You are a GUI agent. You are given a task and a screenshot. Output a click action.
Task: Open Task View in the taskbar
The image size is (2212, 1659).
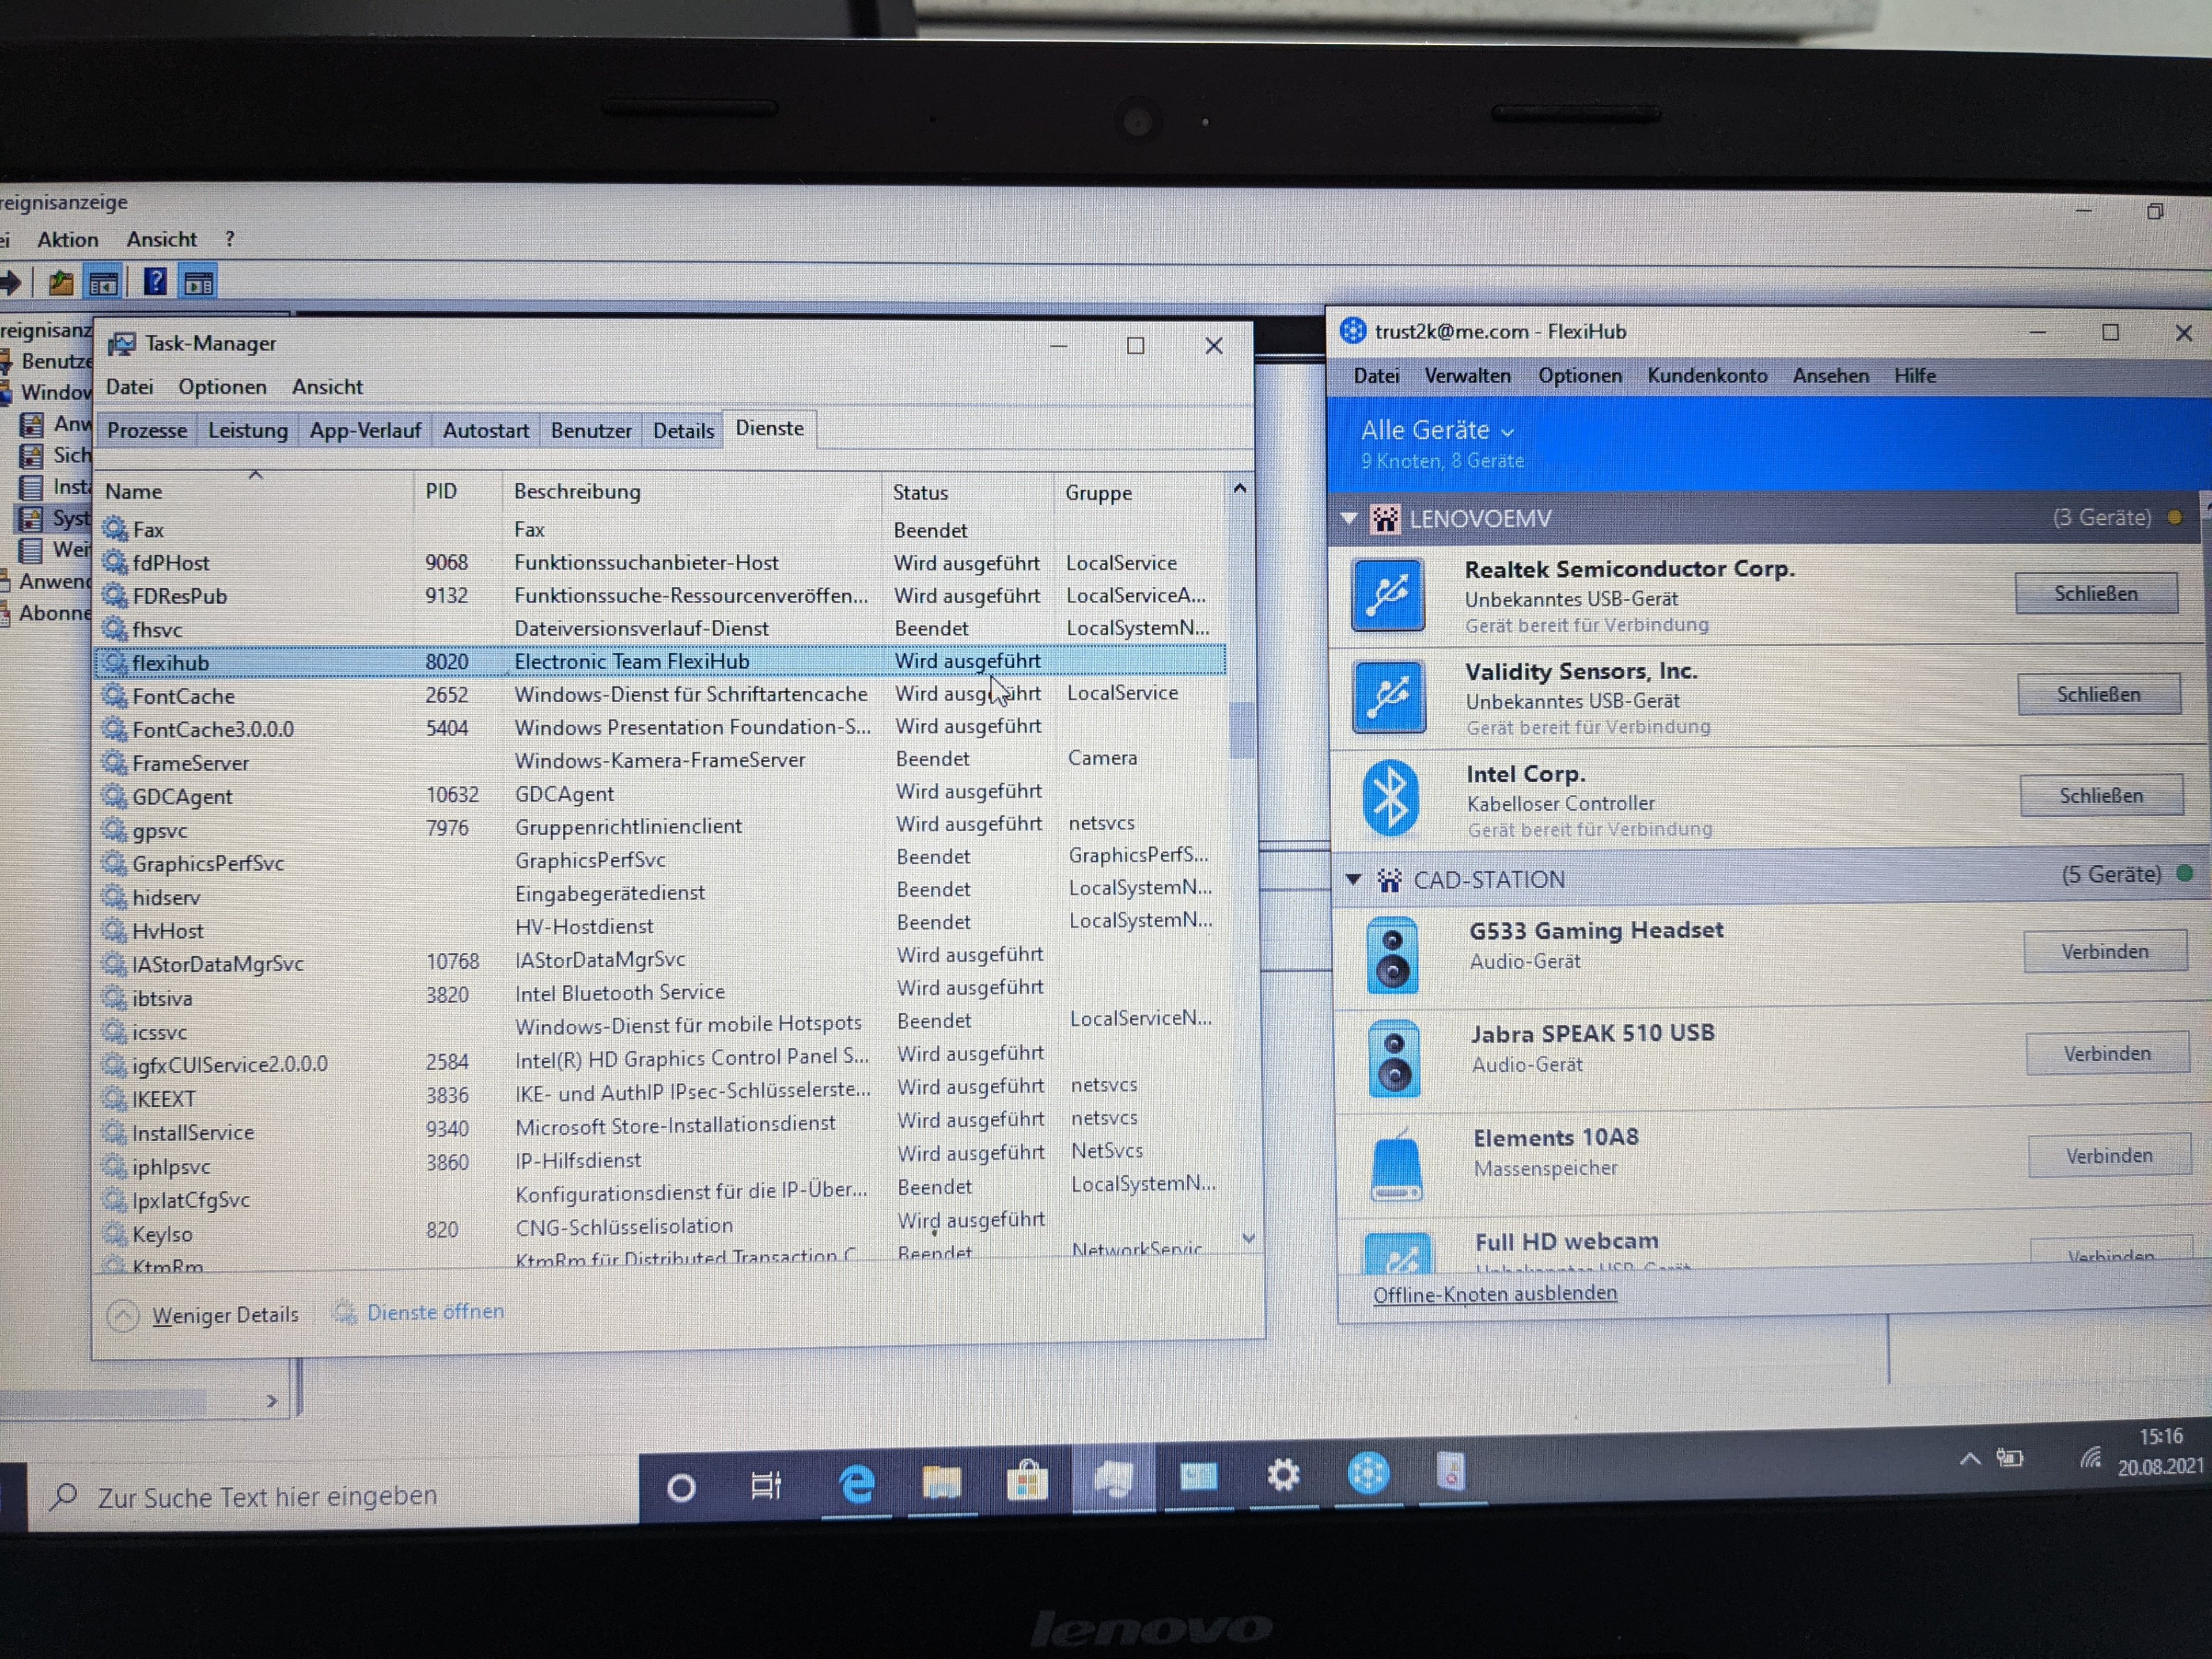pos(766,1486)
